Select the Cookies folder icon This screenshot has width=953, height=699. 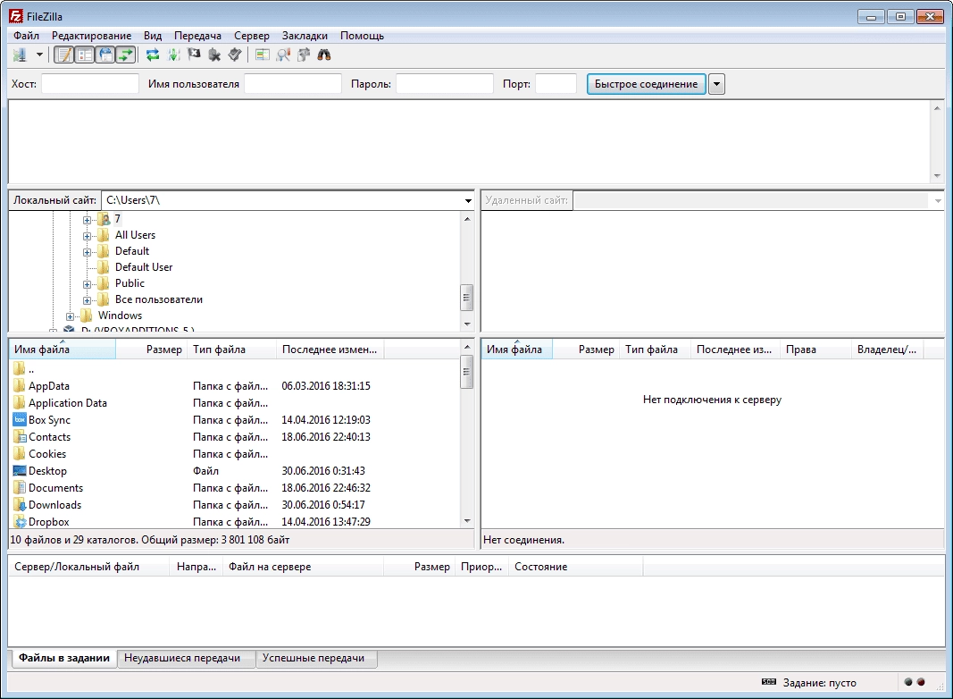[20, 454]
